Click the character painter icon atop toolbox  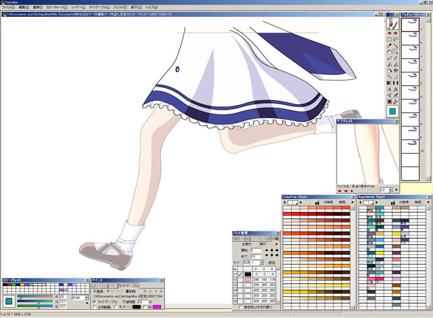(x=392, y=24)
